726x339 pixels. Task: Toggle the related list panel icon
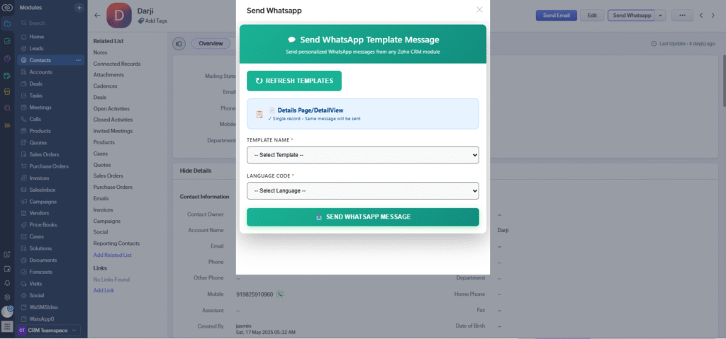(179, 44)
